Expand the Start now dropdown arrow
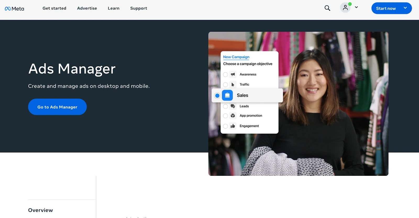The width and height of the screenshot is (419, 218). [405, 8]
